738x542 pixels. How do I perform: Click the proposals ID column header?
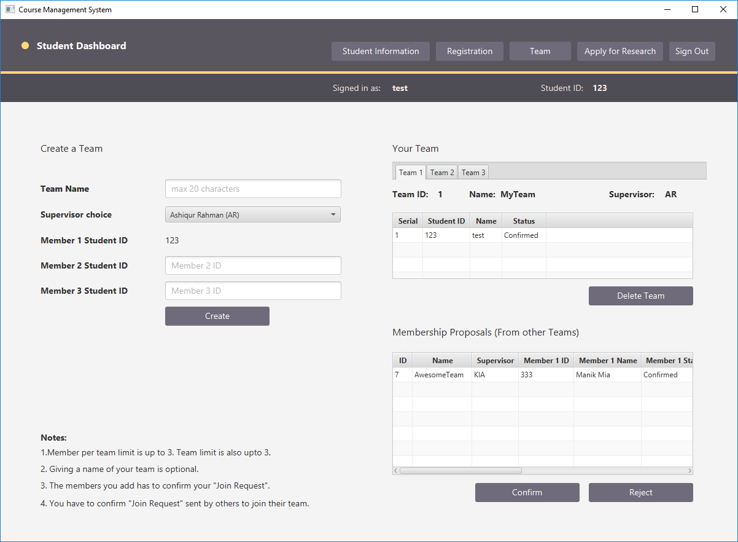[403, 360]
